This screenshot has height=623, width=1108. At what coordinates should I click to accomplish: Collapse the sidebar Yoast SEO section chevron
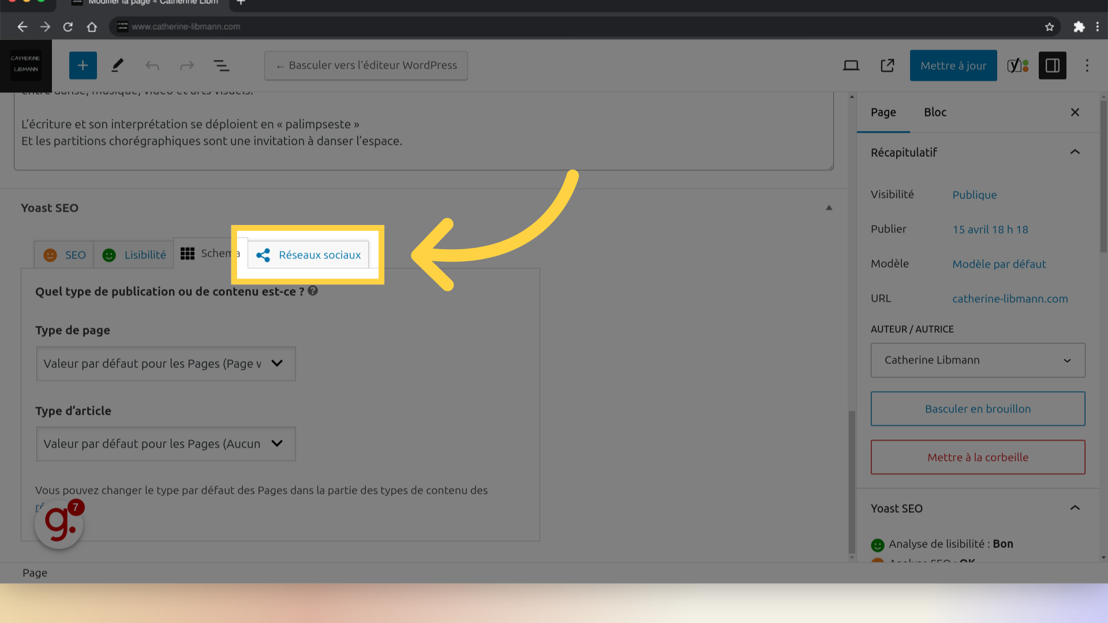point(1075,508)
